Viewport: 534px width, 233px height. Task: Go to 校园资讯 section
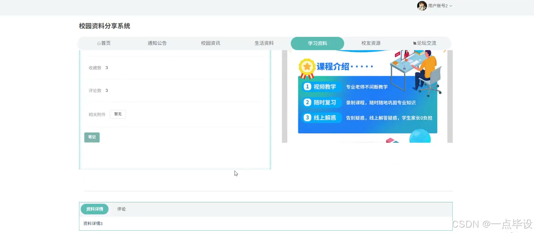pyautogui.click(x=210, y=43)
